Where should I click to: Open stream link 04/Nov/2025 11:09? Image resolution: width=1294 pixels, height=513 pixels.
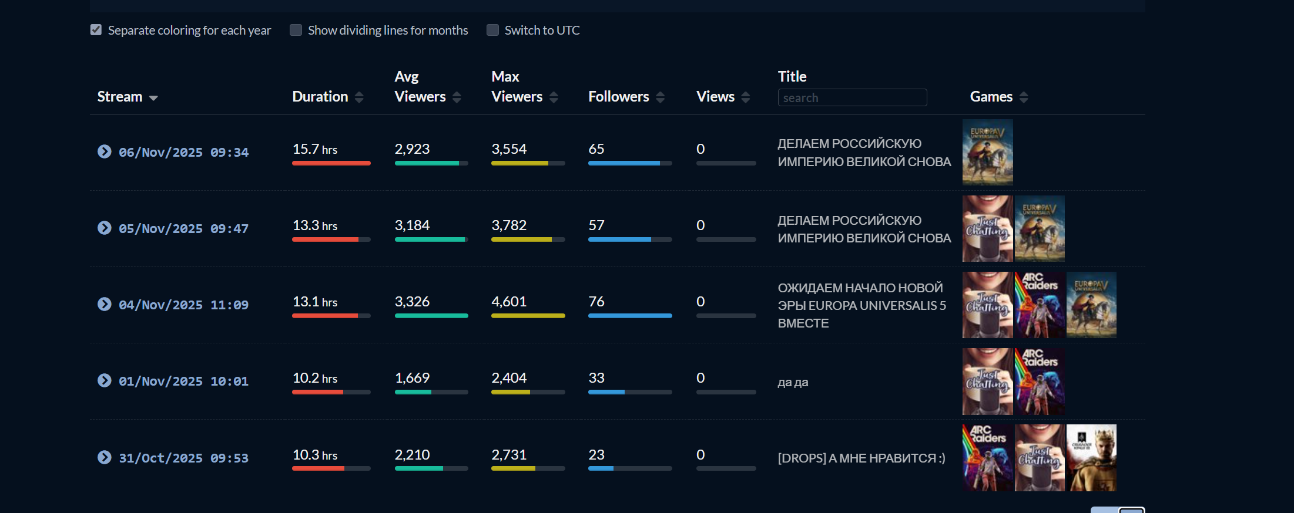(x=183, y=305)
